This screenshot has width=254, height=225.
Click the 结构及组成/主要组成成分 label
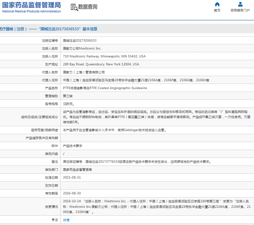click(x=40, y=117)
